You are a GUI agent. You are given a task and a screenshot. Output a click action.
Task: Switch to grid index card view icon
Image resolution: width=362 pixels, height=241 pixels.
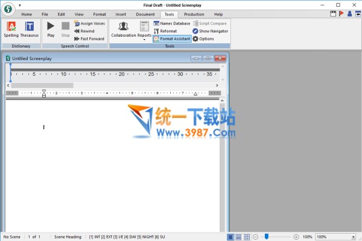point(247,237)
